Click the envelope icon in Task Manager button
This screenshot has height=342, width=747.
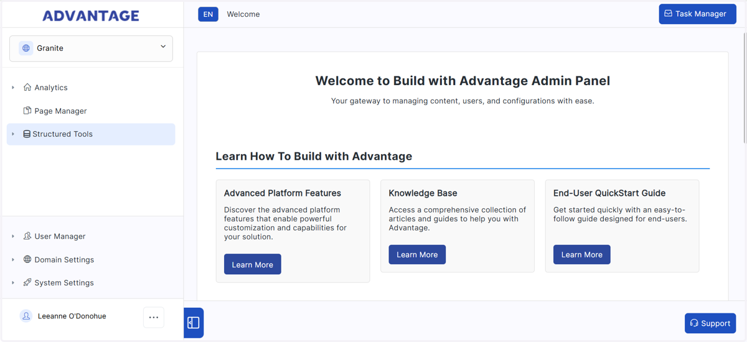coord(668,14)
